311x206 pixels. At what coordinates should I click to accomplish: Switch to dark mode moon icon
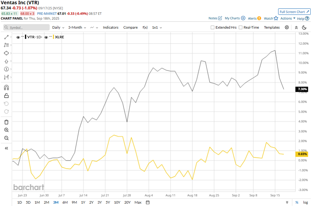(x=304, y=27)
